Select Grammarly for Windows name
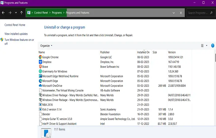216x138 pixels. pos(55,71)
